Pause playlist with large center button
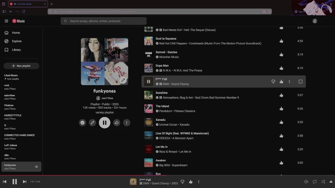Image resolution: width=335 pixels, height=188 pixels. [104, 123]
